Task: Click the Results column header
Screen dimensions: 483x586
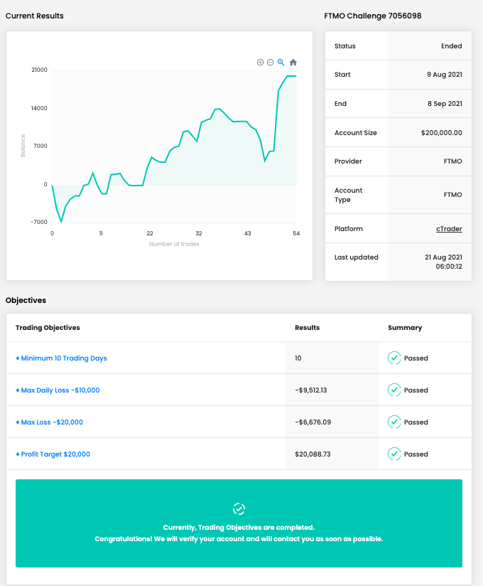Action: click(307, 327)
